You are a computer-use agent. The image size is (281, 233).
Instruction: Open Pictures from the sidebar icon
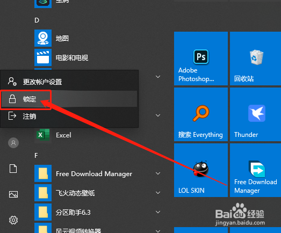pos(13,194)
